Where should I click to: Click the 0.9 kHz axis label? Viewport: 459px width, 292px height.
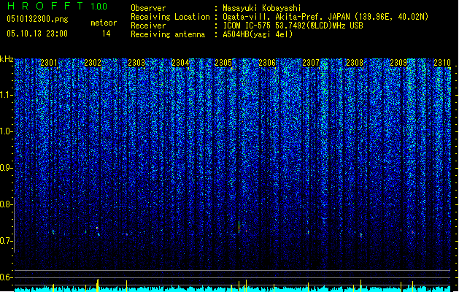tap(6, 168)
